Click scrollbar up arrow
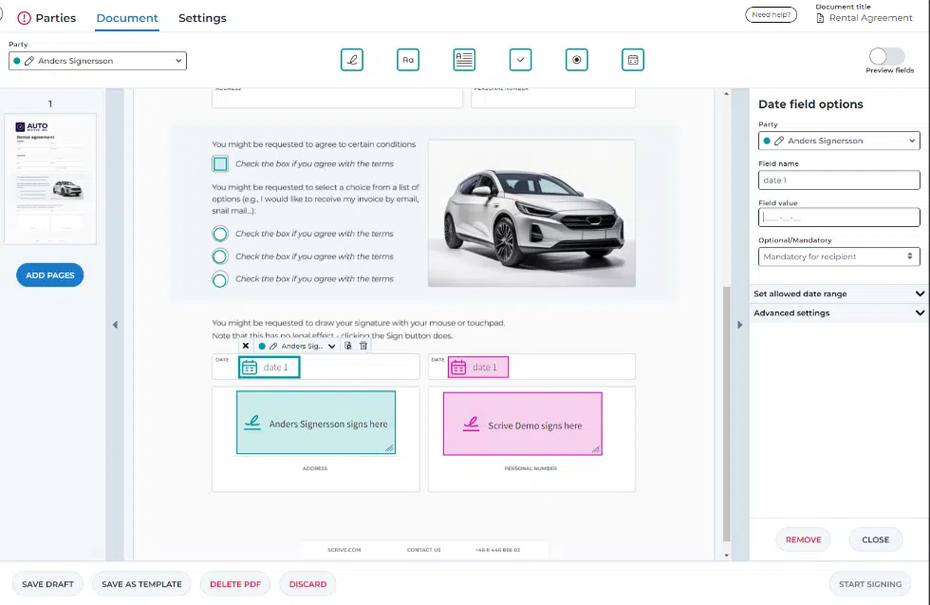 727,94
